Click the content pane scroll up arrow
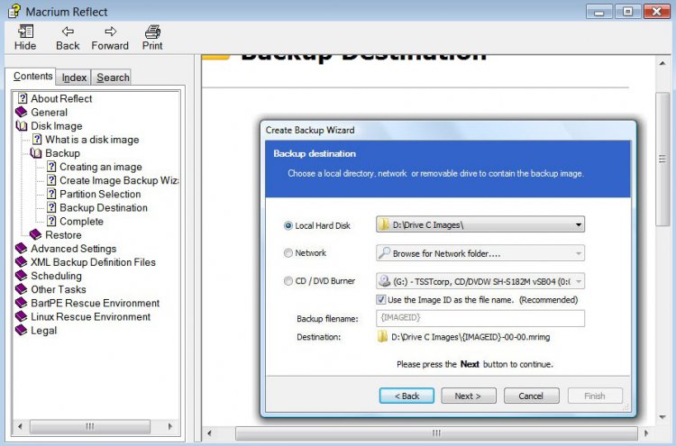Screen dimensions: 676x446 tap(662, 63)
